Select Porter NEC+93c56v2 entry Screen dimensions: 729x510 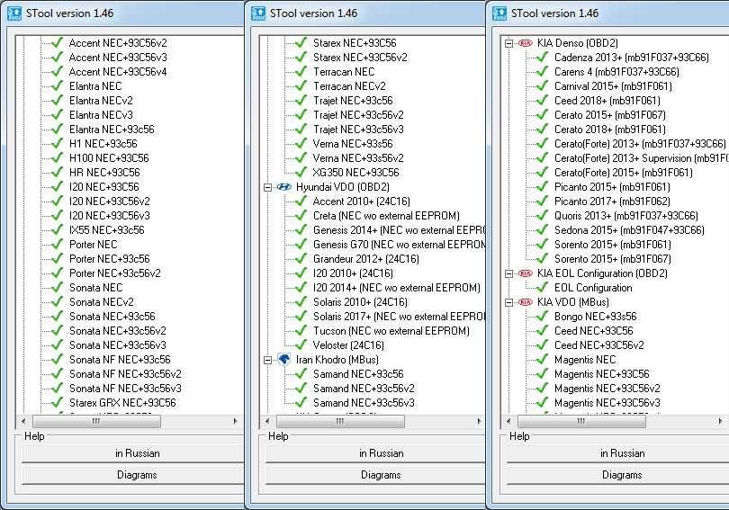click(x=115, y=273)
